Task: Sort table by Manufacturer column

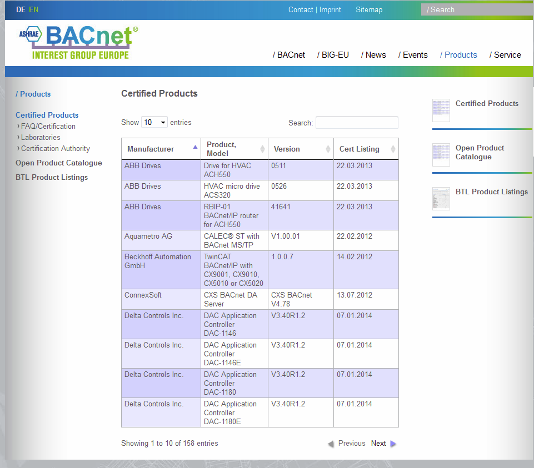Action: (161, 149)
